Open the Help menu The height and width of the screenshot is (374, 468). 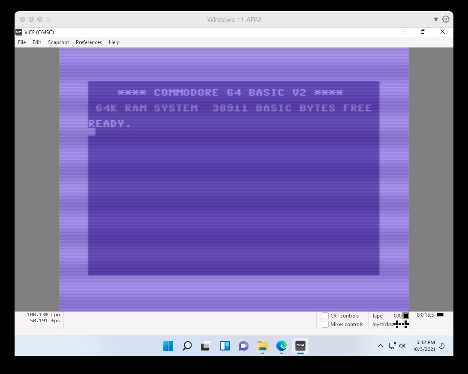[114, 42]
